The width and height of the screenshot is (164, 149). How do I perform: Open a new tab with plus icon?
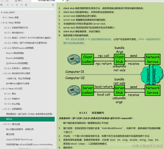pos(67,1)
